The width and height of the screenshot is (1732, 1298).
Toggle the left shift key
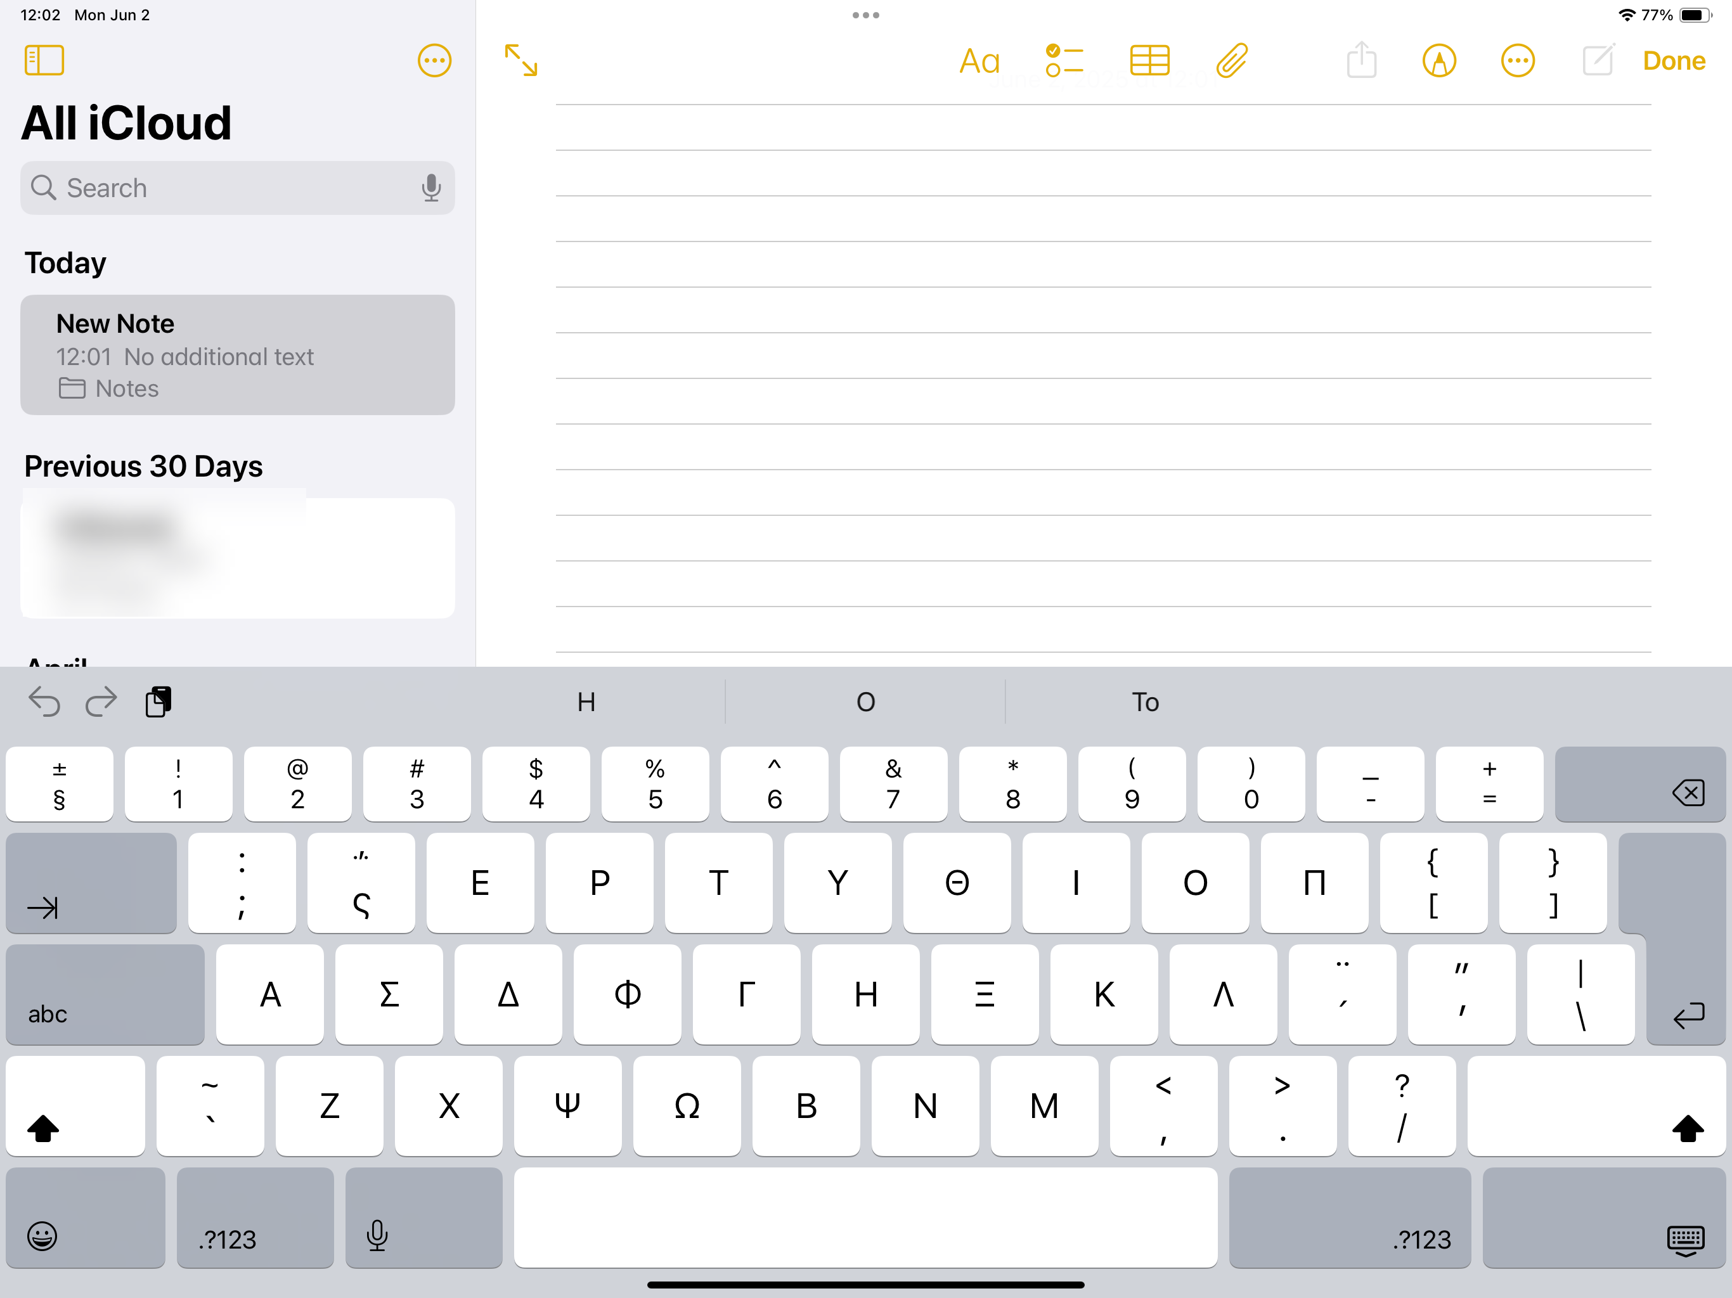click(x=74, y=1105)
